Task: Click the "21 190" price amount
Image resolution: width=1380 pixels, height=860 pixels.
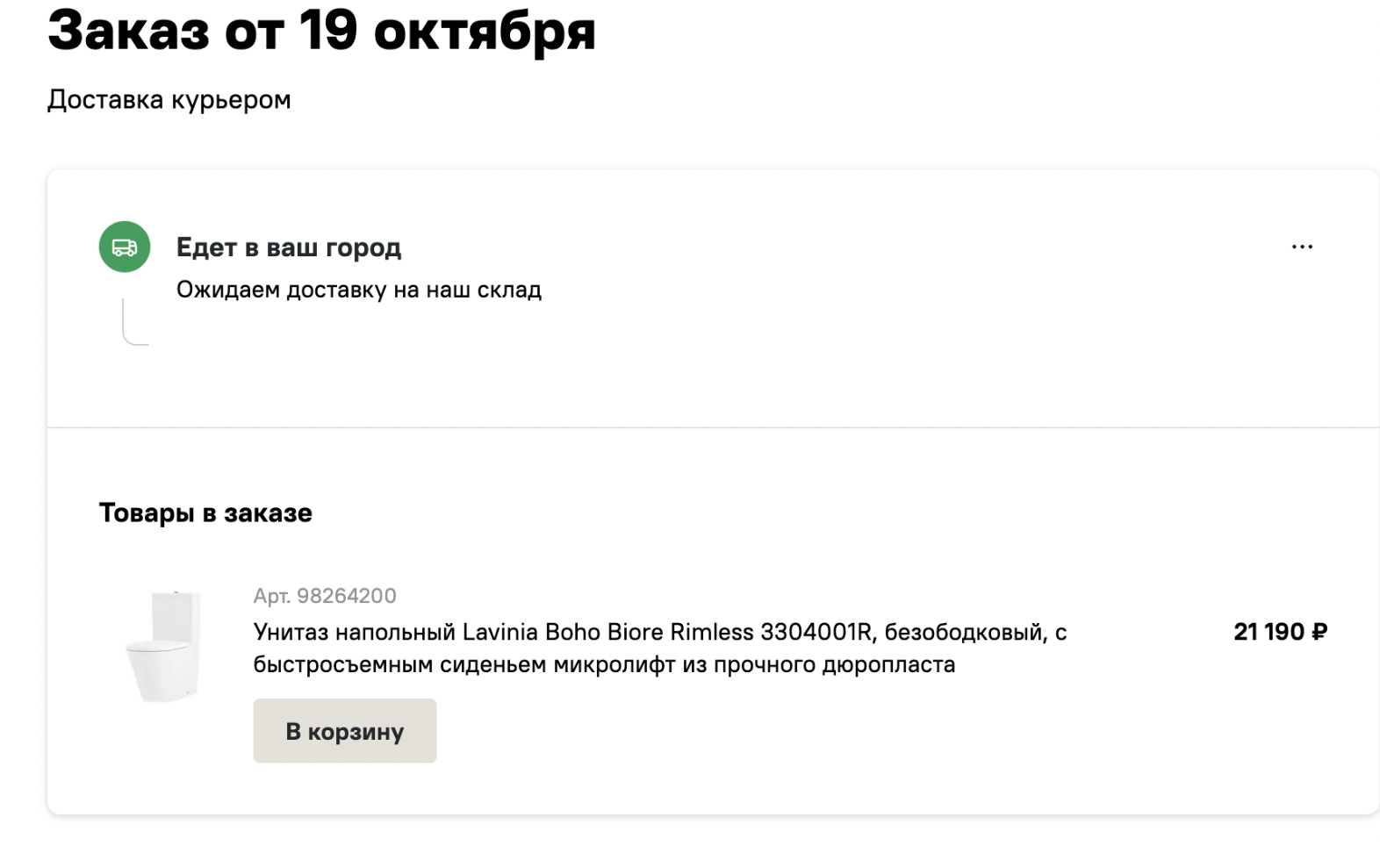Action: coord(1269,632)
